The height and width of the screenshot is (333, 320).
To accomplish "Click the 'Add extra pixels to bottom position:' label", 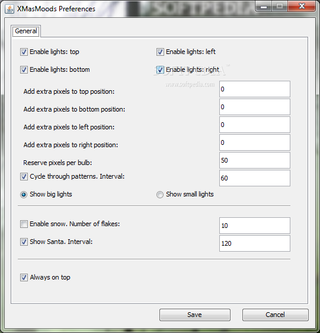I will (x=74, y=109).
